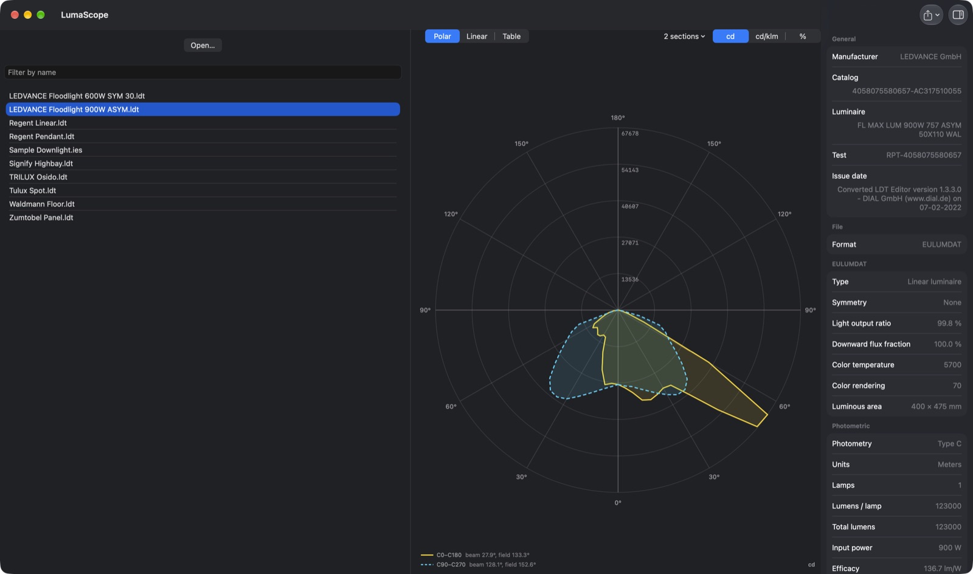Select Signify Highbay.ldt file
The height and width of the screenshot is (574, 973).
click(x=203, y=164)
